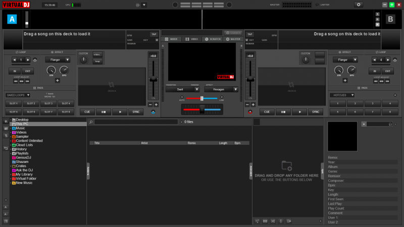Click deck A pitch plus button
The width and height of the screenshot is (404, 227).
tap(156, 105)
